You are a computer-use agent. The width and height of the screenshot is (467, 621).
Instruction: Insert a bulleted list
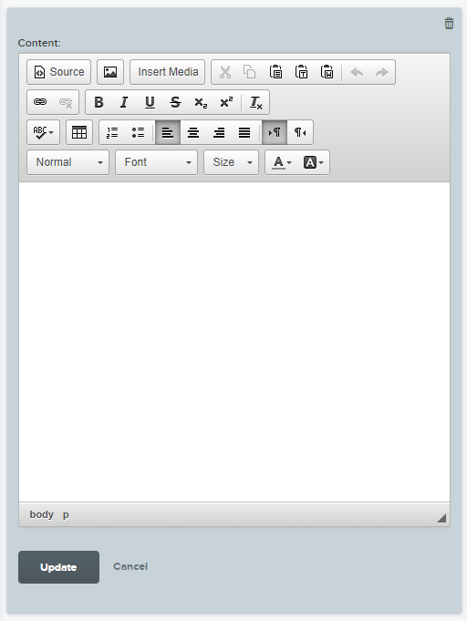point(138,132)
